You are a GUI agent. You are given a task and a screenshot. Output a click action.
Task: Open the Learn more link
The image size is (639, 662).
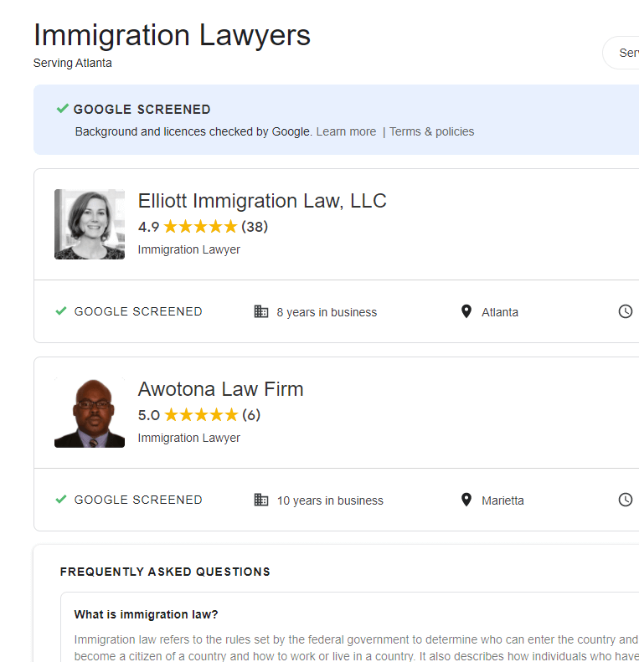(346, 131)
